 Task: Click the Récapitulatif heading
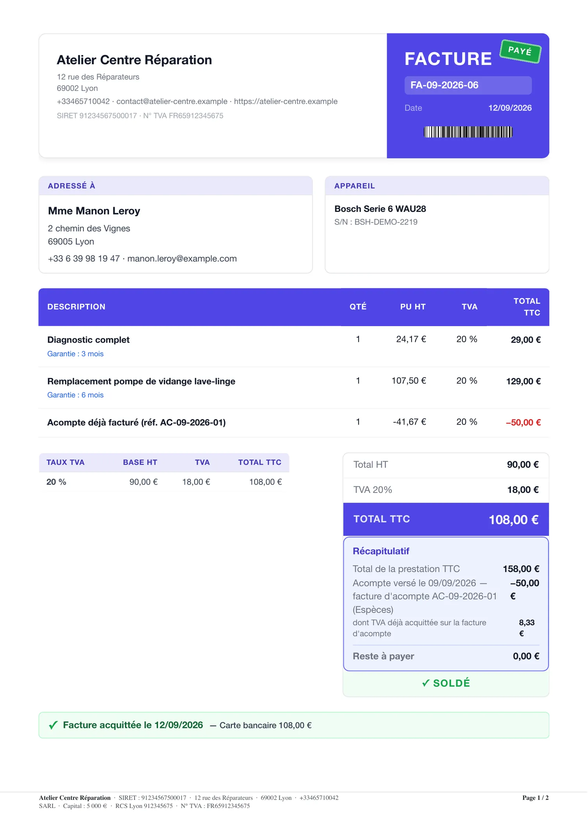coord(381,551)
